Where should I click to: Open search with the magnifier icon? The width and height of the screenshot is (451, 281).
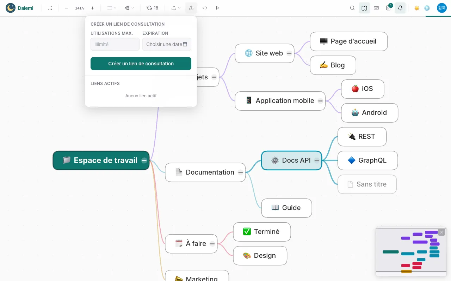pos(352,8)
